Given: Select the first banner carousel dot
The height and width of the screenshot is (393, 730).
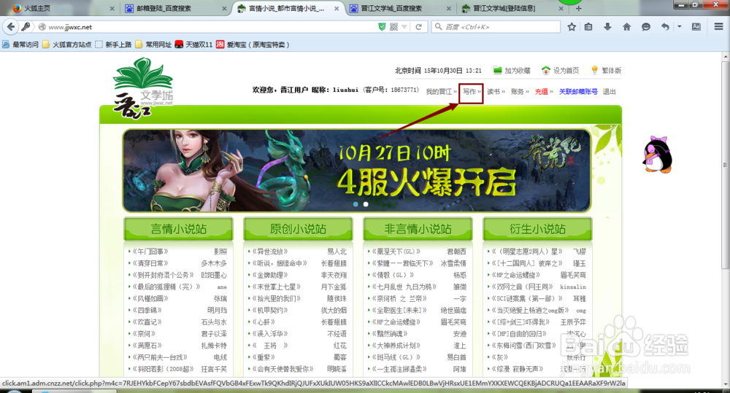Looking at the screenshot, I should [x=356, y=204].
